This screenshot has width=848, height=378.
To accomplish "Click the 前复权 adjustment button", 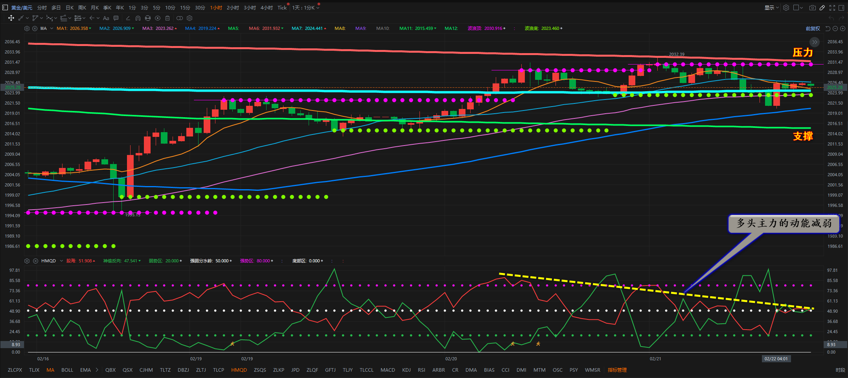I will pos(813,28).
